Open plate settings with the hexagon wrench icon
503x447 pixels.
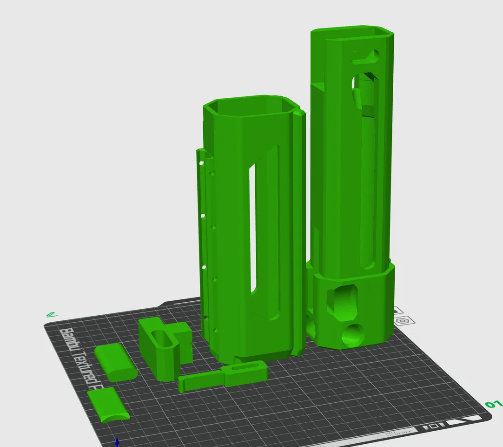403,321
